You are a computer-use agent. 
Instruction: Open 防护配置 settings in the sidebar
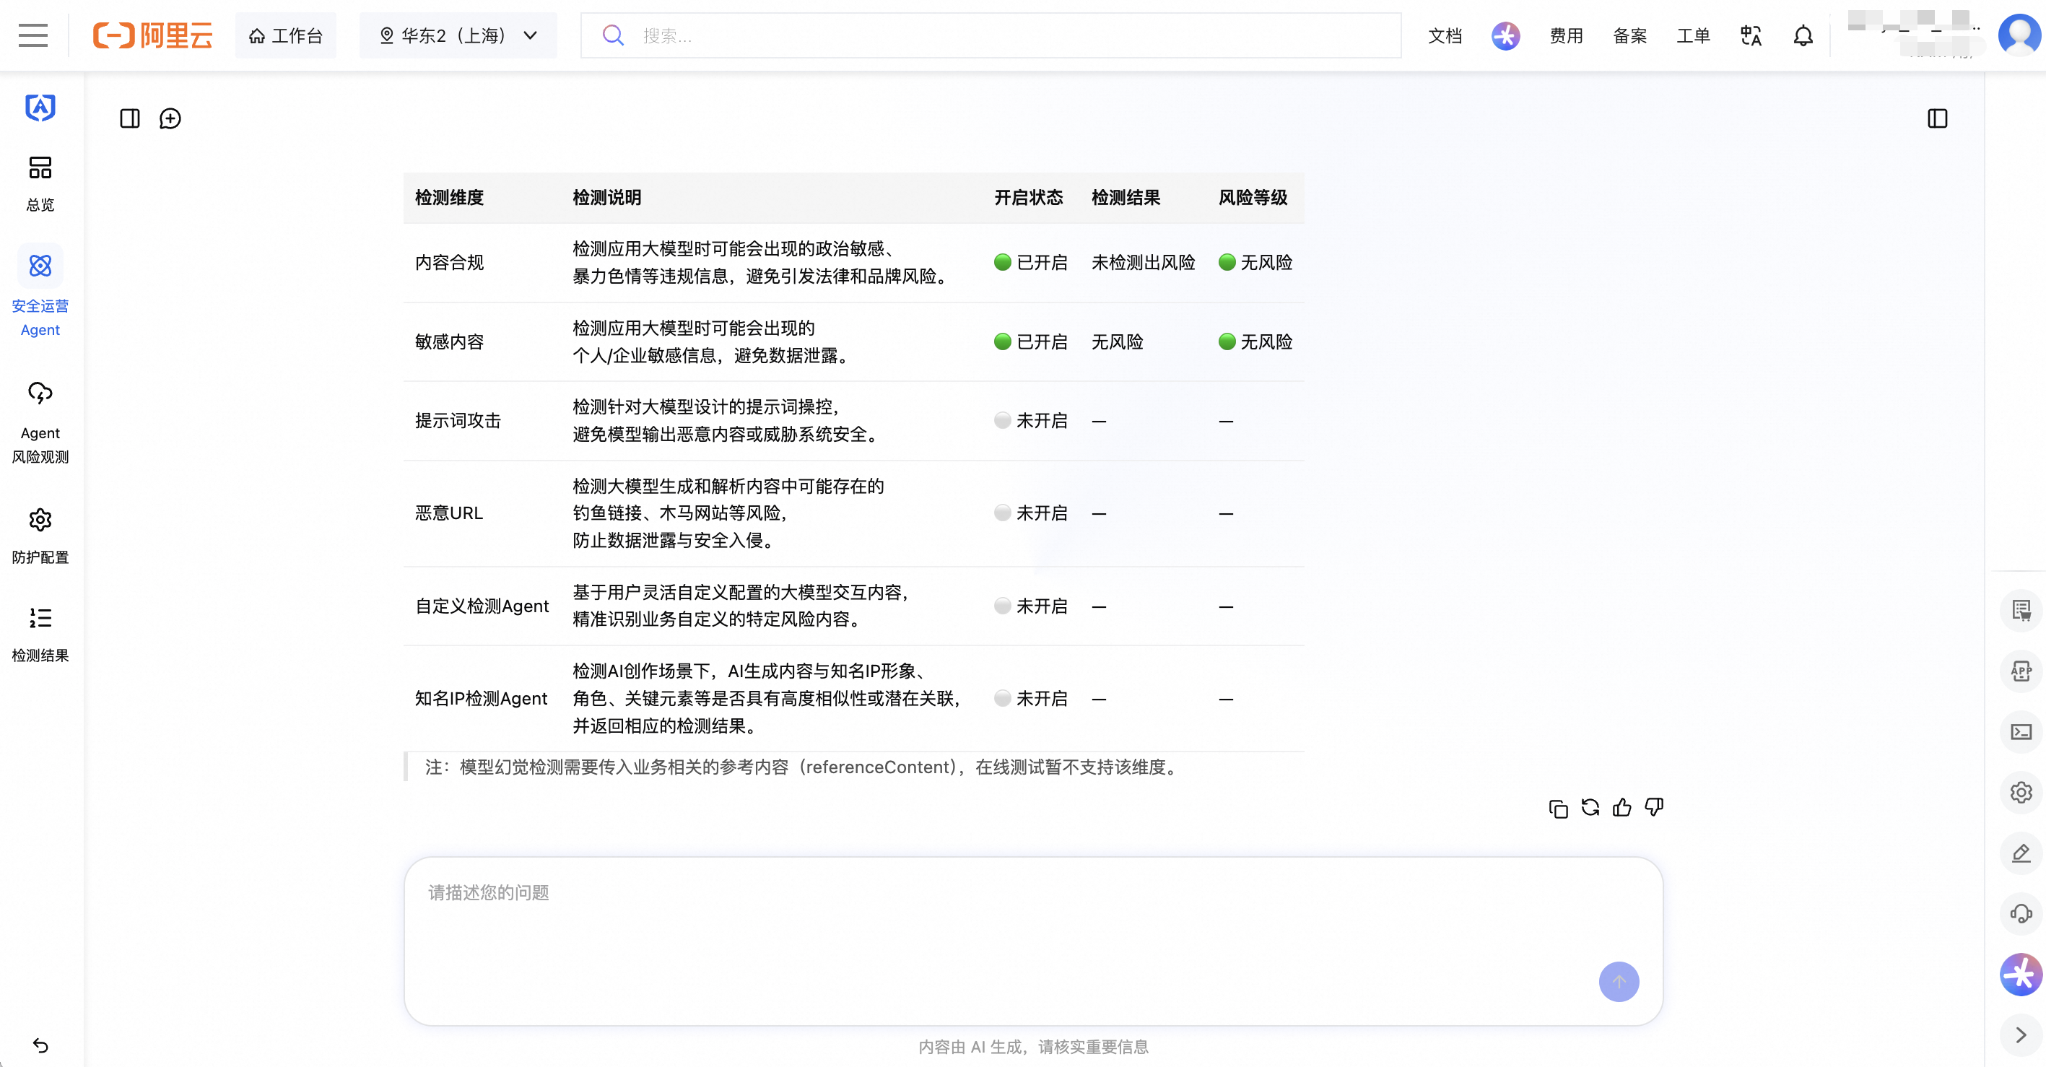point(40,536)
